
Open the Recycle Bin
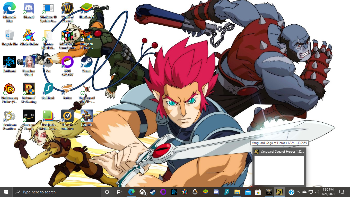[x=10, y=35]
